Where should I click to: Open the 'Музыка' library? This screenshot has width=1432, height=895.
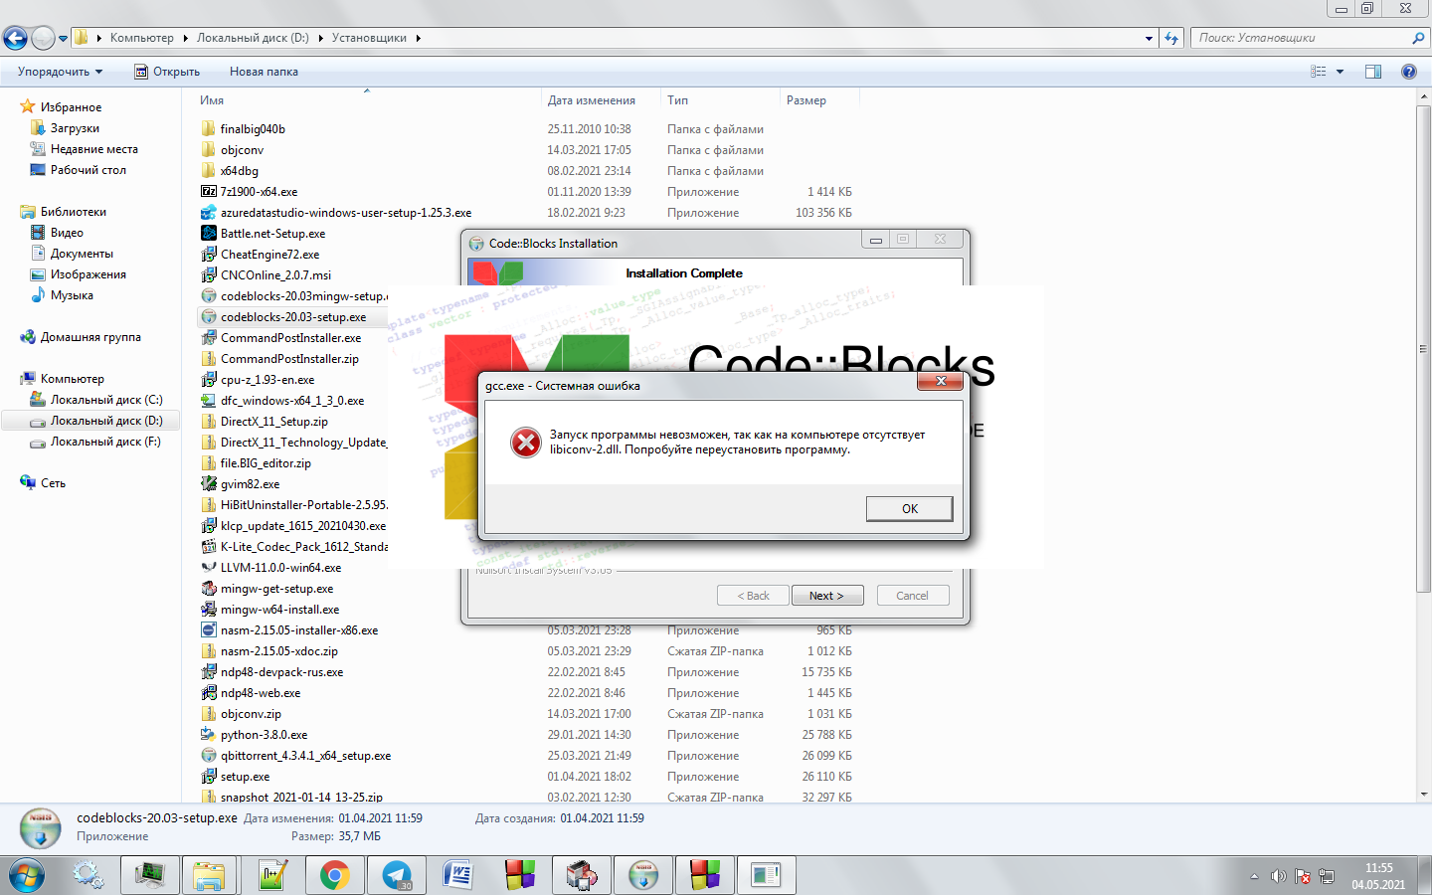click(x=72, y=295)
